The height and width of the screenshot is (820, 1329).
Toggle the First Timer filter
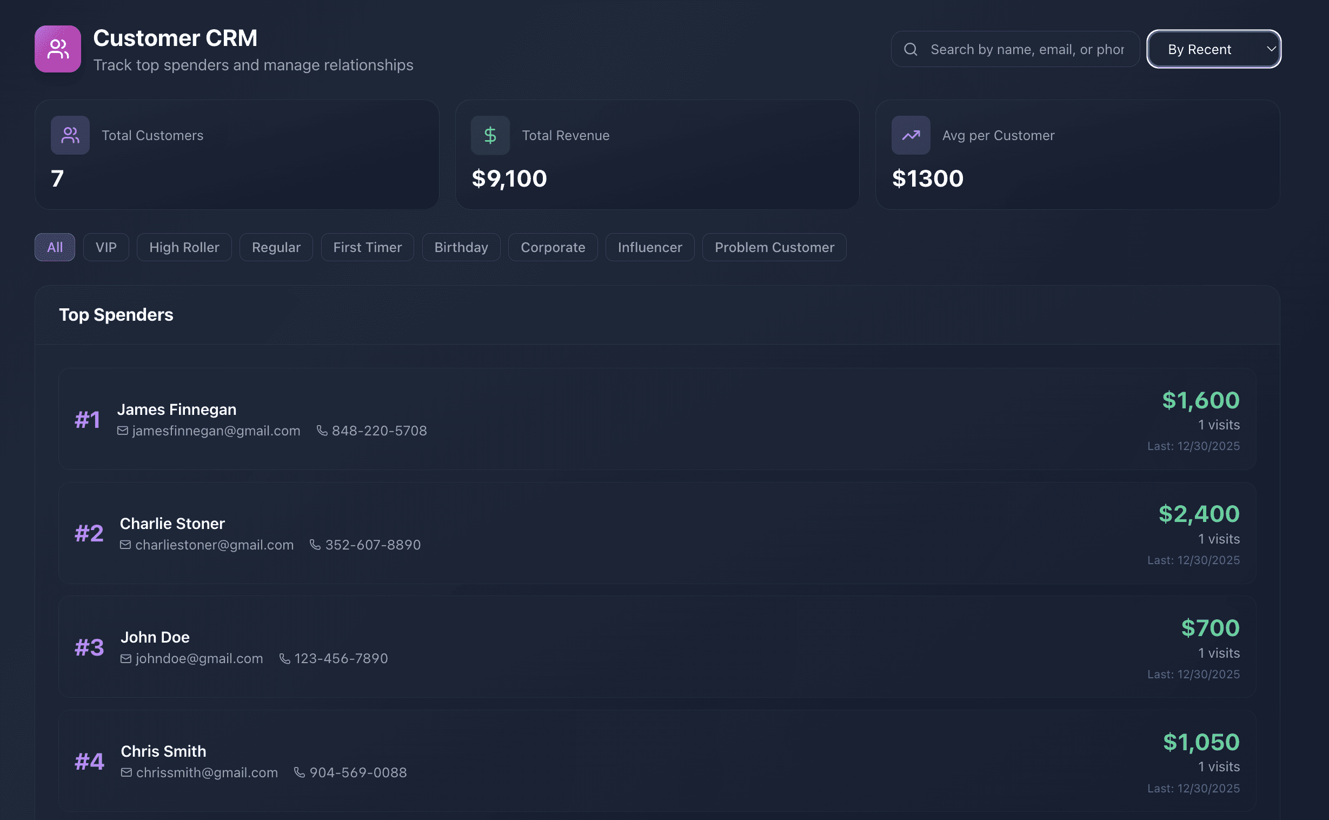point(367,247)
